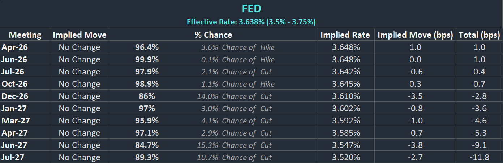Screen dimensions: 503x163
Task: Click the -3.8 implied move value
Action: point(415,145)
